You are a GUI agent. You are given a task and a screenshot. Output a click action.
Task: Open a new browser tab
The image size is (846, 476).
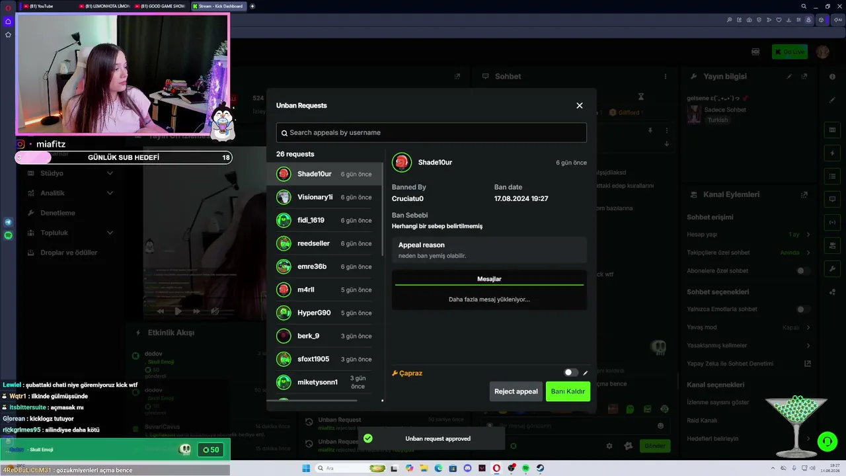pyautogui.click(x=252, y=6)
